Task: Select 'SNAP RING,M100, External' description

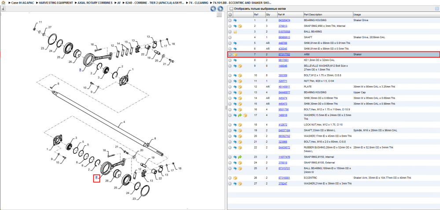Action: tap(319, 163)
